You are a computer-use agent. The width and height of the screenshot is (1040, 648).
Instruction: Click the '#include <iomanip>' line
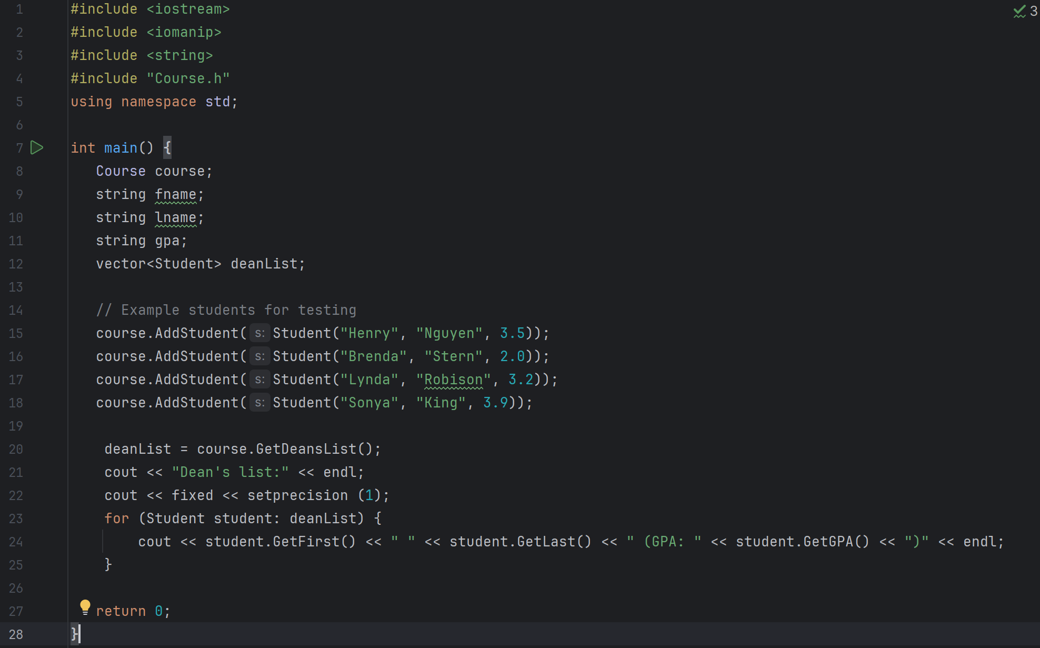146,32
